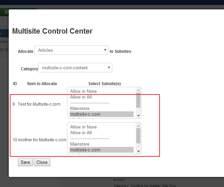224x187 pixels.
Task: Select Mainstore in item 10 subsite list
Action: [80, 144]
